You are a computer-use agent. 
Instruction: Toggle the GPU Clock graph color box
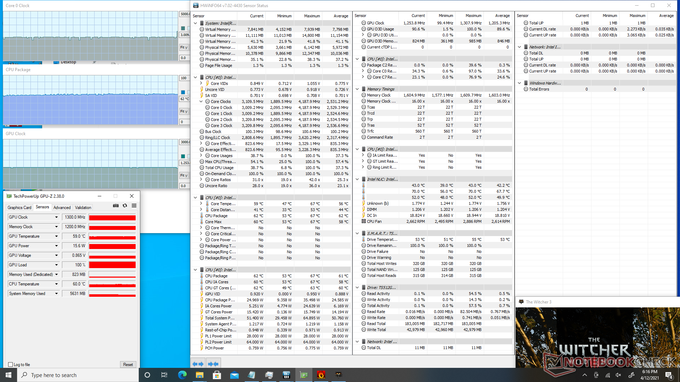[183, 156]
